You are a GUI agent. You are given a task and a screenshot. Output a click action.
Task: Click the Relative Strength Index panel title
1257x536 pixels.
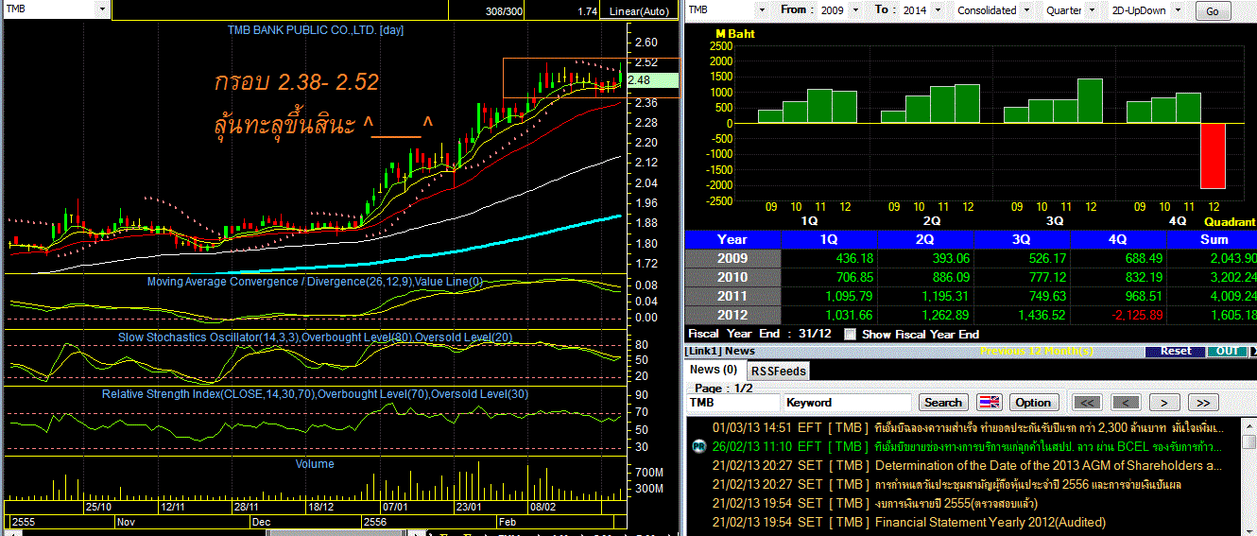point(315,393)
